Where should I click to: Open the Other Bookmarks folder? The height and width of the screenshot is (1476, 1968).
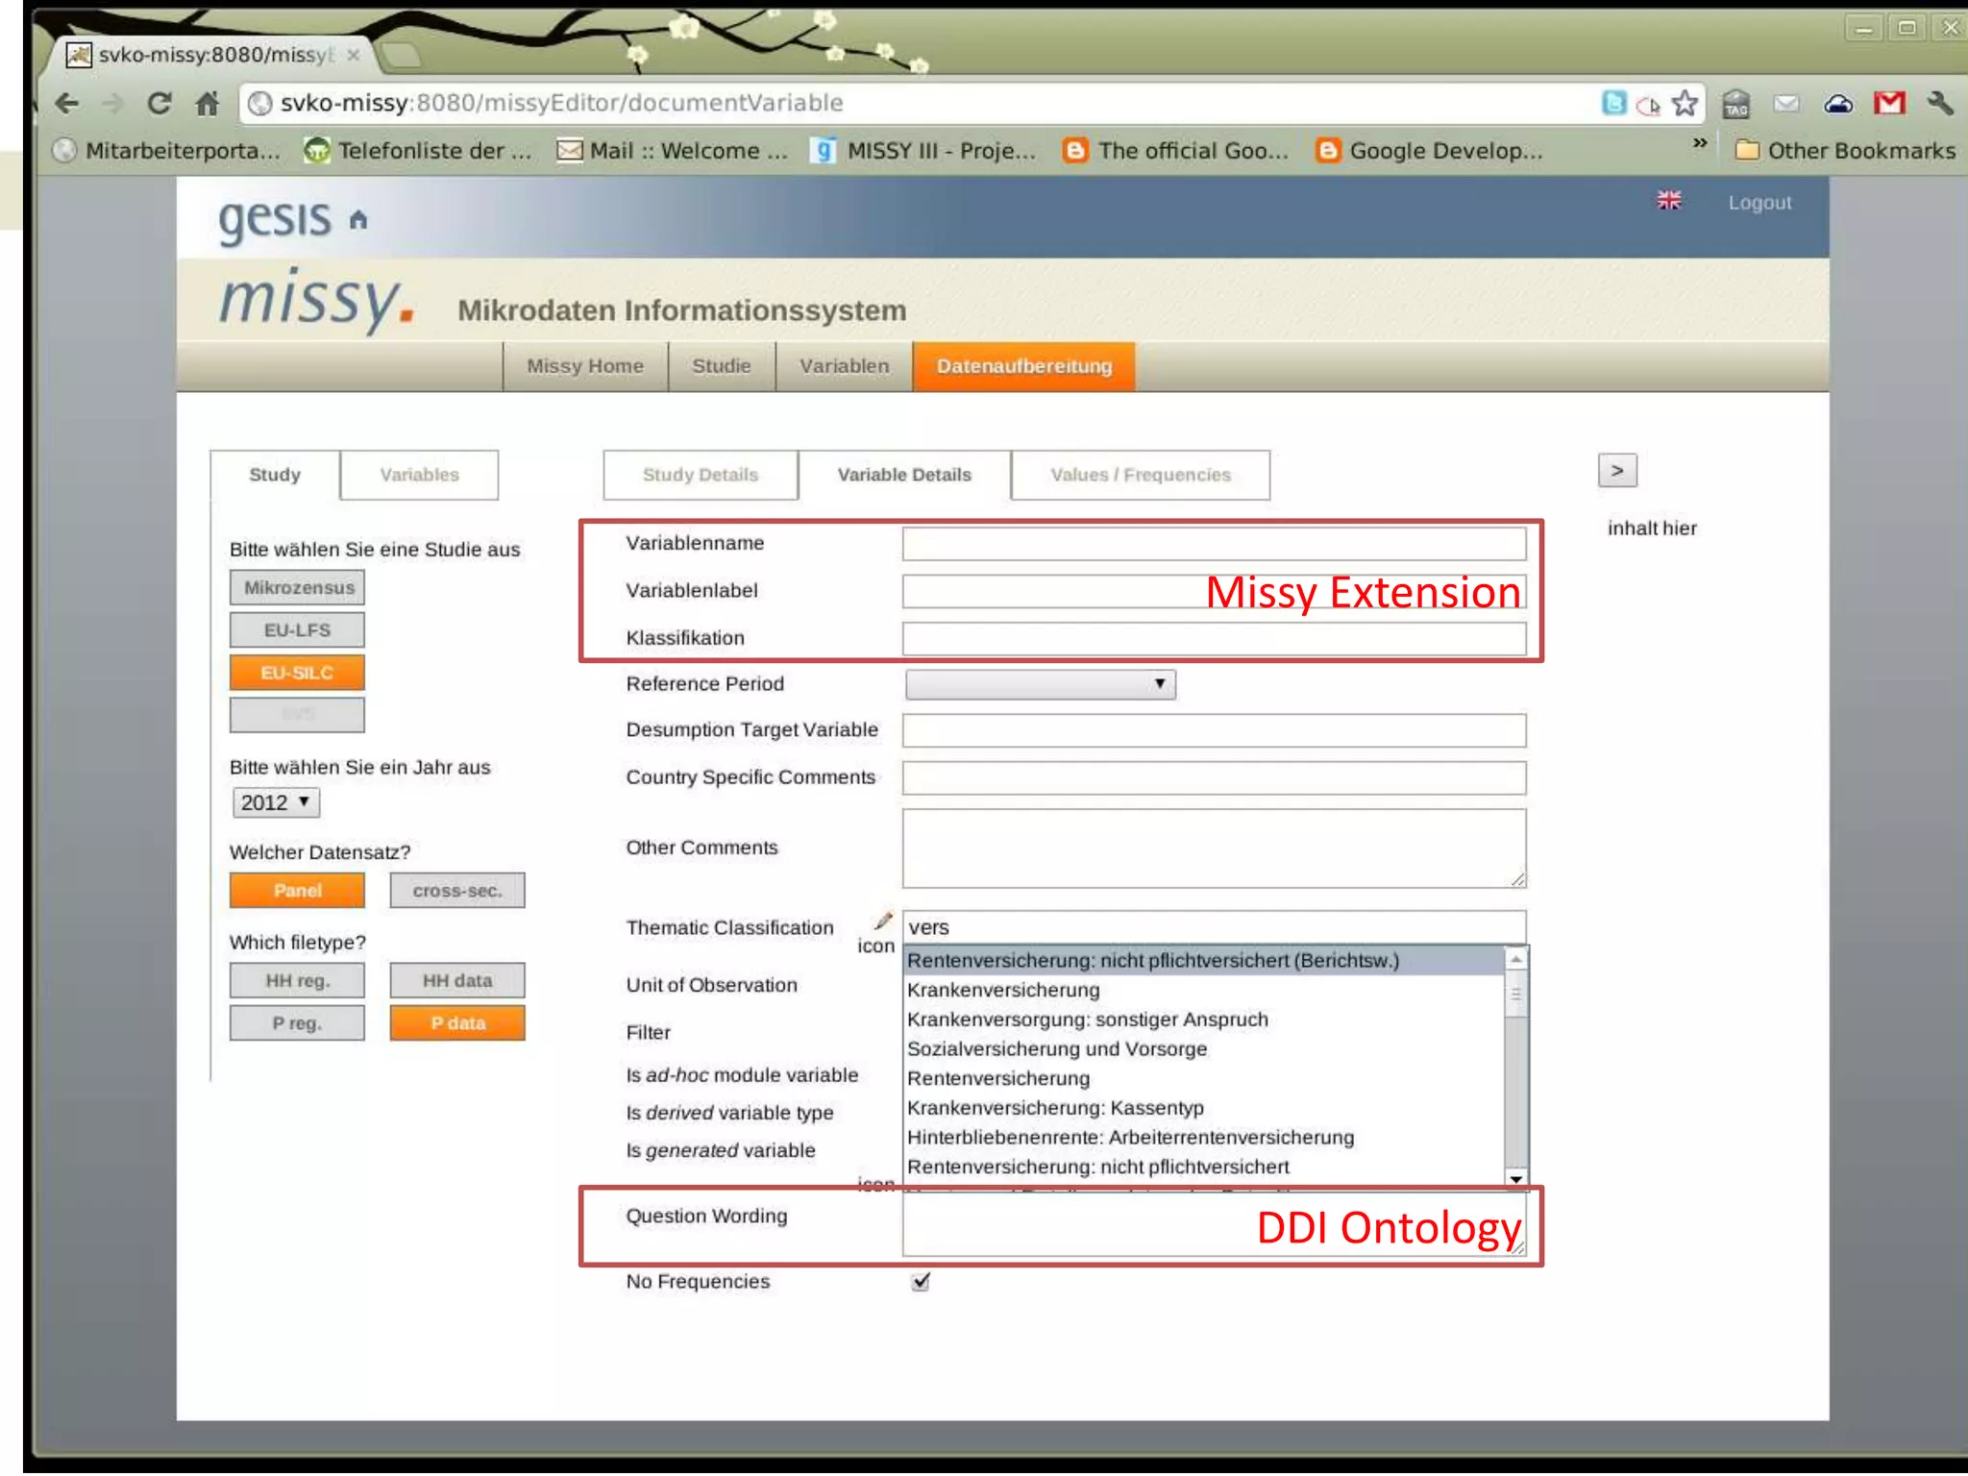[x=1846, y=151]
